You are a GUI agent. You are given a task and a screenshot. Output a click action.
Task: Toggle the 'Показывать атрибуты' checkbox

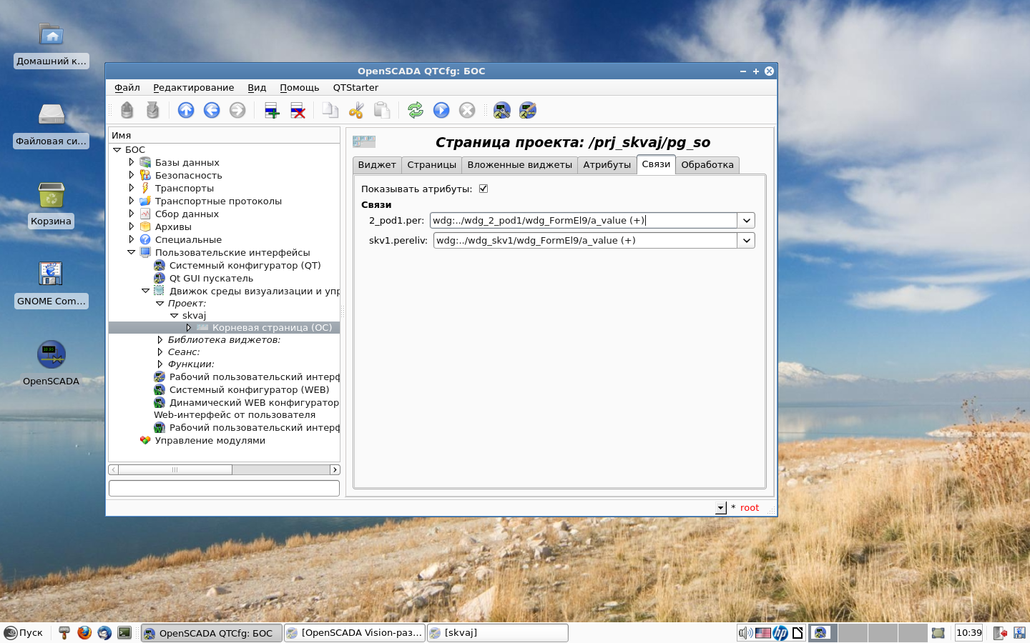click(484, 189)
